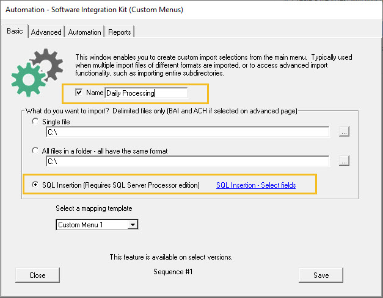Viewport: 383px width, 298px height.
Task: Click the Close button
Action: (x=37, y=275)
